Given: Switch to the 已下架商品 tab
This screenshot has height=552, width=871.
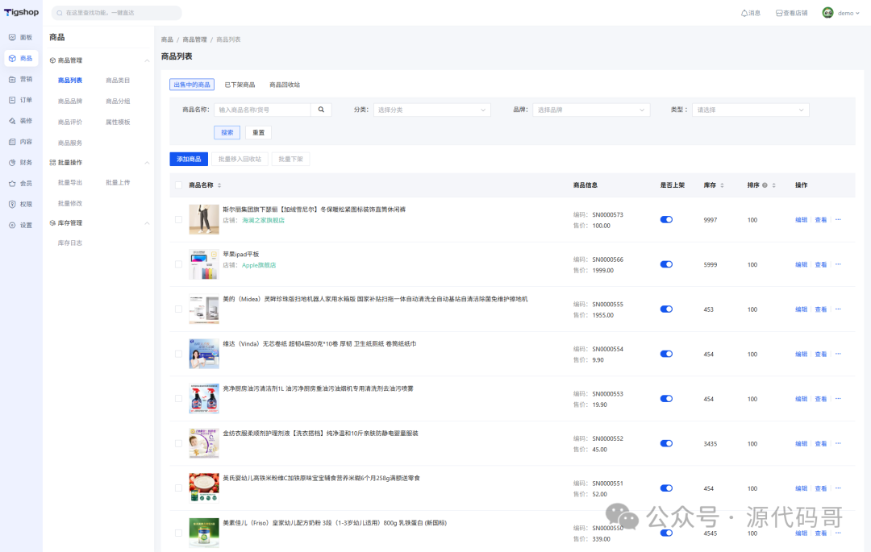Looking at the screenshot, I should 240,85.
